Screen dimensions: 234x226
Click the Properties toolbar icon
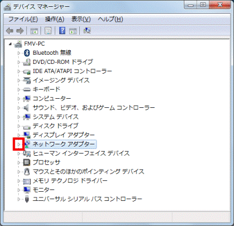coord(48,31)
